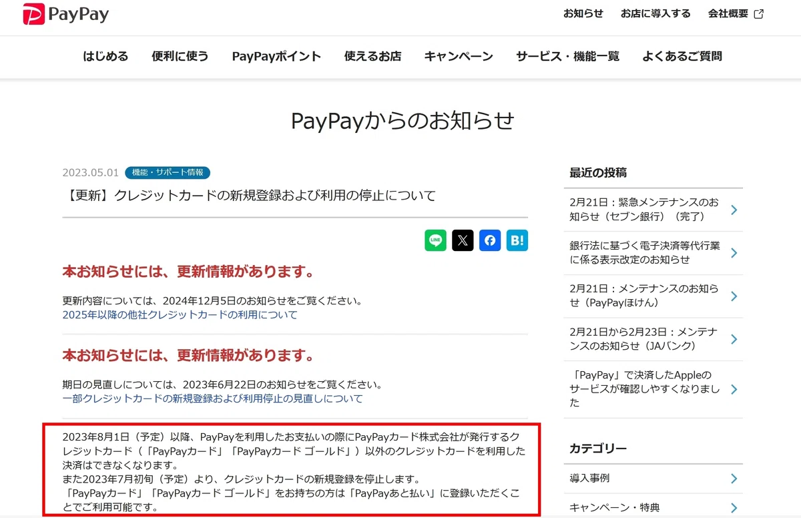Click chevron next to 導入事例 category

(734, 478)
